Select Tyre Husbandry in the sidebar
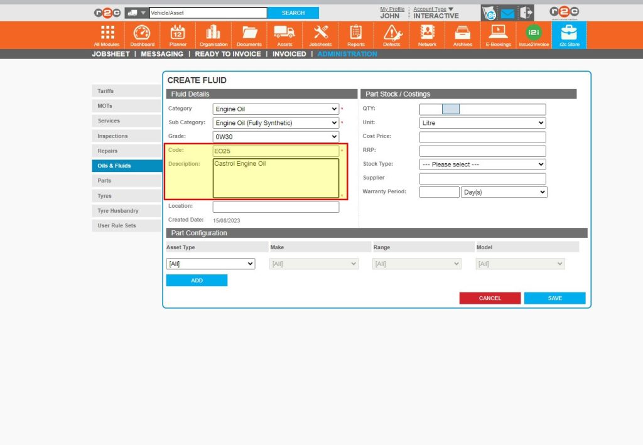The width and height of the screenshot is (643, 445). 127,211
